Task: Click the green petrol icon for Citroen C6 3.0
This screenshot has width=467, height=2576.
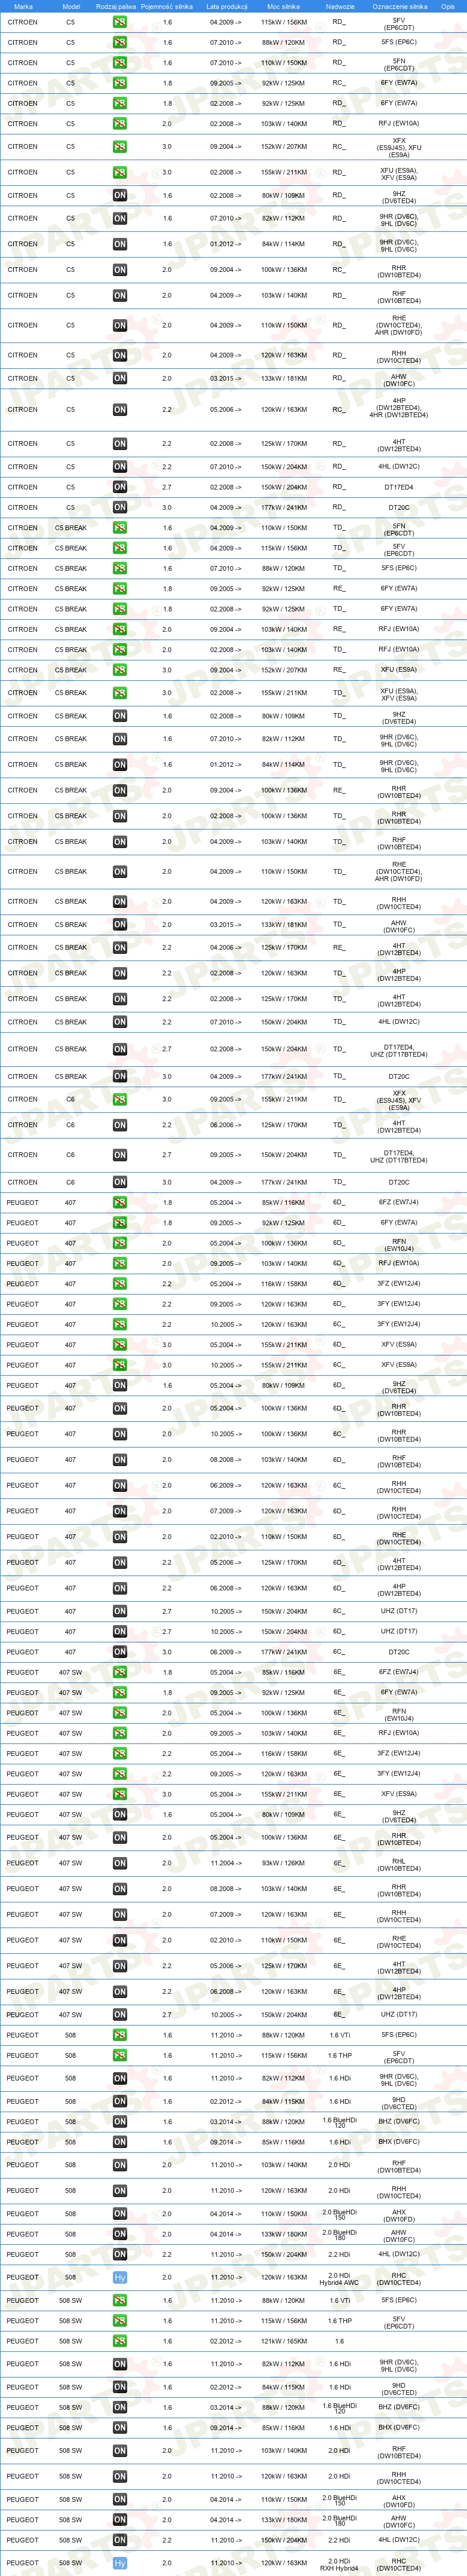Action: (120, 1099)
